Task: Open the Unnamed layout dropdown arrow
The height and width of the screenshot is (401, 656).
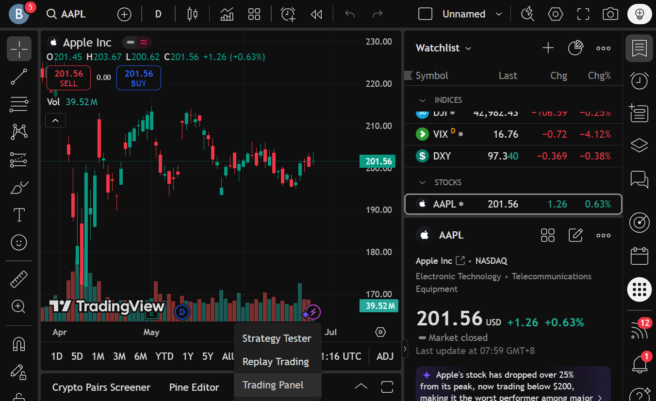Action: pos(498,14)
